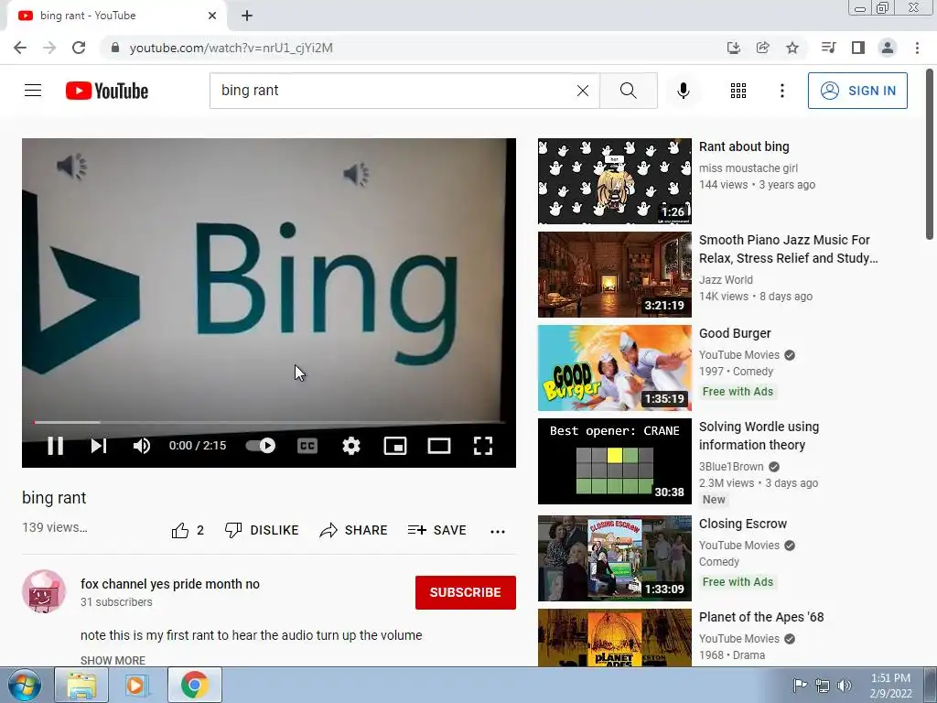The width and height of the screenshot is (937, 703).
Task: Open Action Center flag icon
Action: pyautogui.click(x=800, y=686)
